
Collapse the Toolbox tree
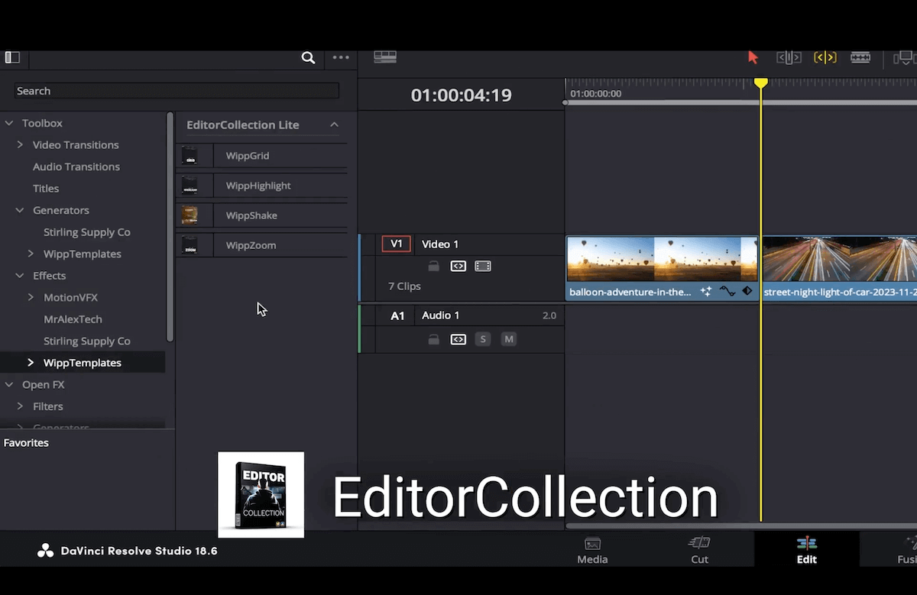pyautogui.click(x=9, y=123)
